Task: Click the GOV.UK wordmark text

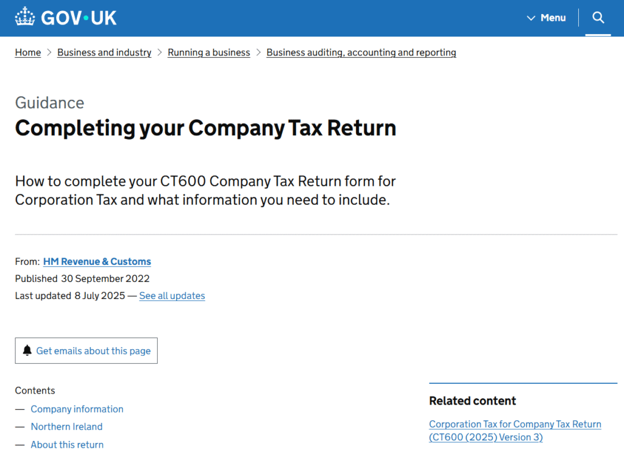Action: pos(79,18)
